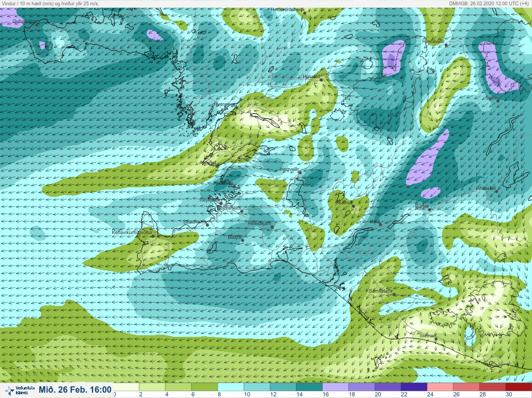The image size is (532, 398).
Task: Click the Gufuskálar station label
Action: [23, 21]
